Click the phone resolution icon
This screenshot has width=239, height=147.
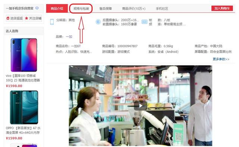pos(52,22)
